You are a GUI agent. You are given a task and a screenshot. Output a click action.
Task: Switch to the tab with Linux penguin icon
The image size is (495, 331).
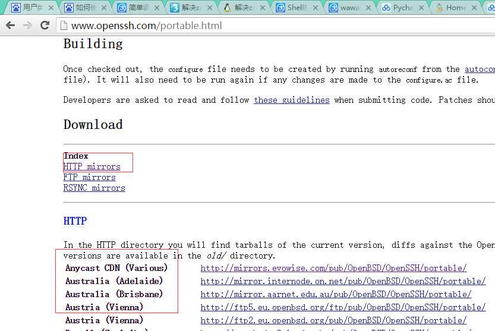(x=244, y=8)
